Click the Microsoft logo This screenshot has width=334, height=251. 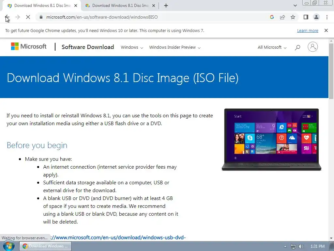(x=29, y=46)
